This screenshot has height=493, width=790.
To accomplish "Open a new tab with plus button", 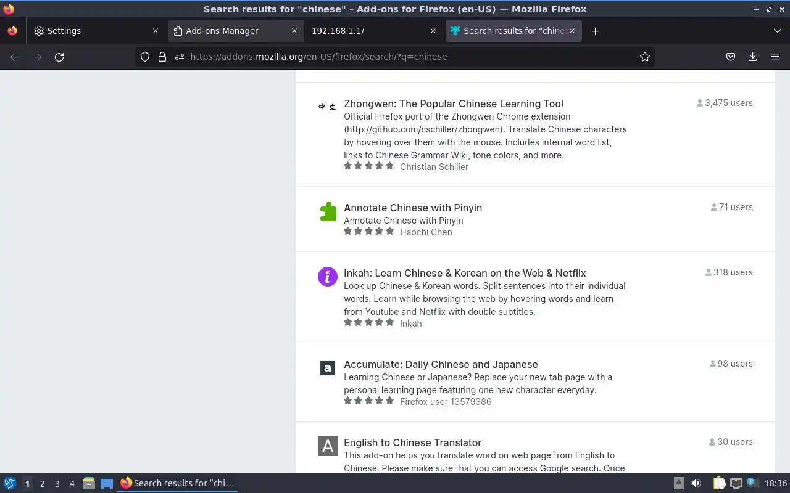I will point(595,31).
